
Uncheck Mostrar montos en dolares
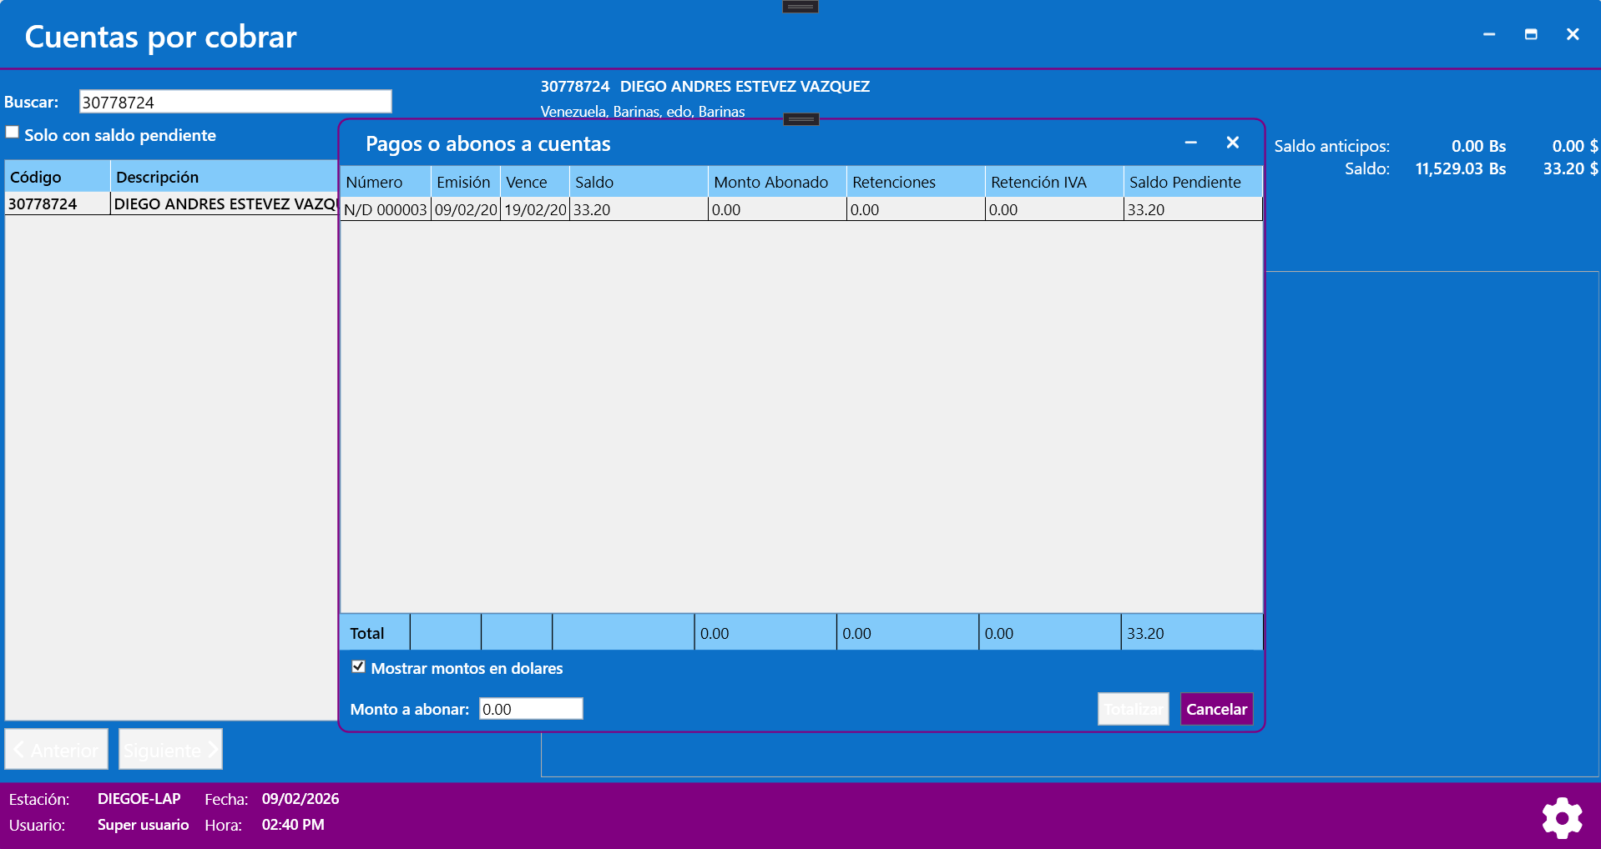pyautogui.click(x=359, y=667)
